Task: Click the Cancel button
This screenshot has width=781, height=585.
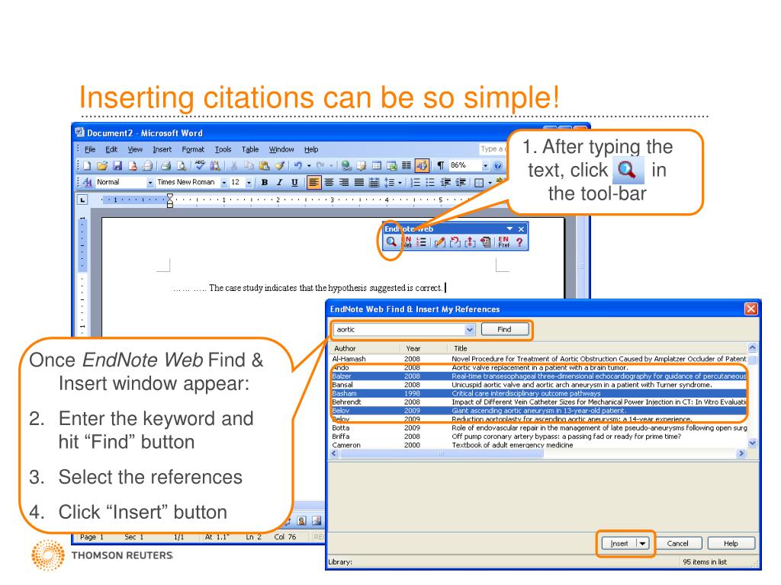Action: tap(677, 544)
